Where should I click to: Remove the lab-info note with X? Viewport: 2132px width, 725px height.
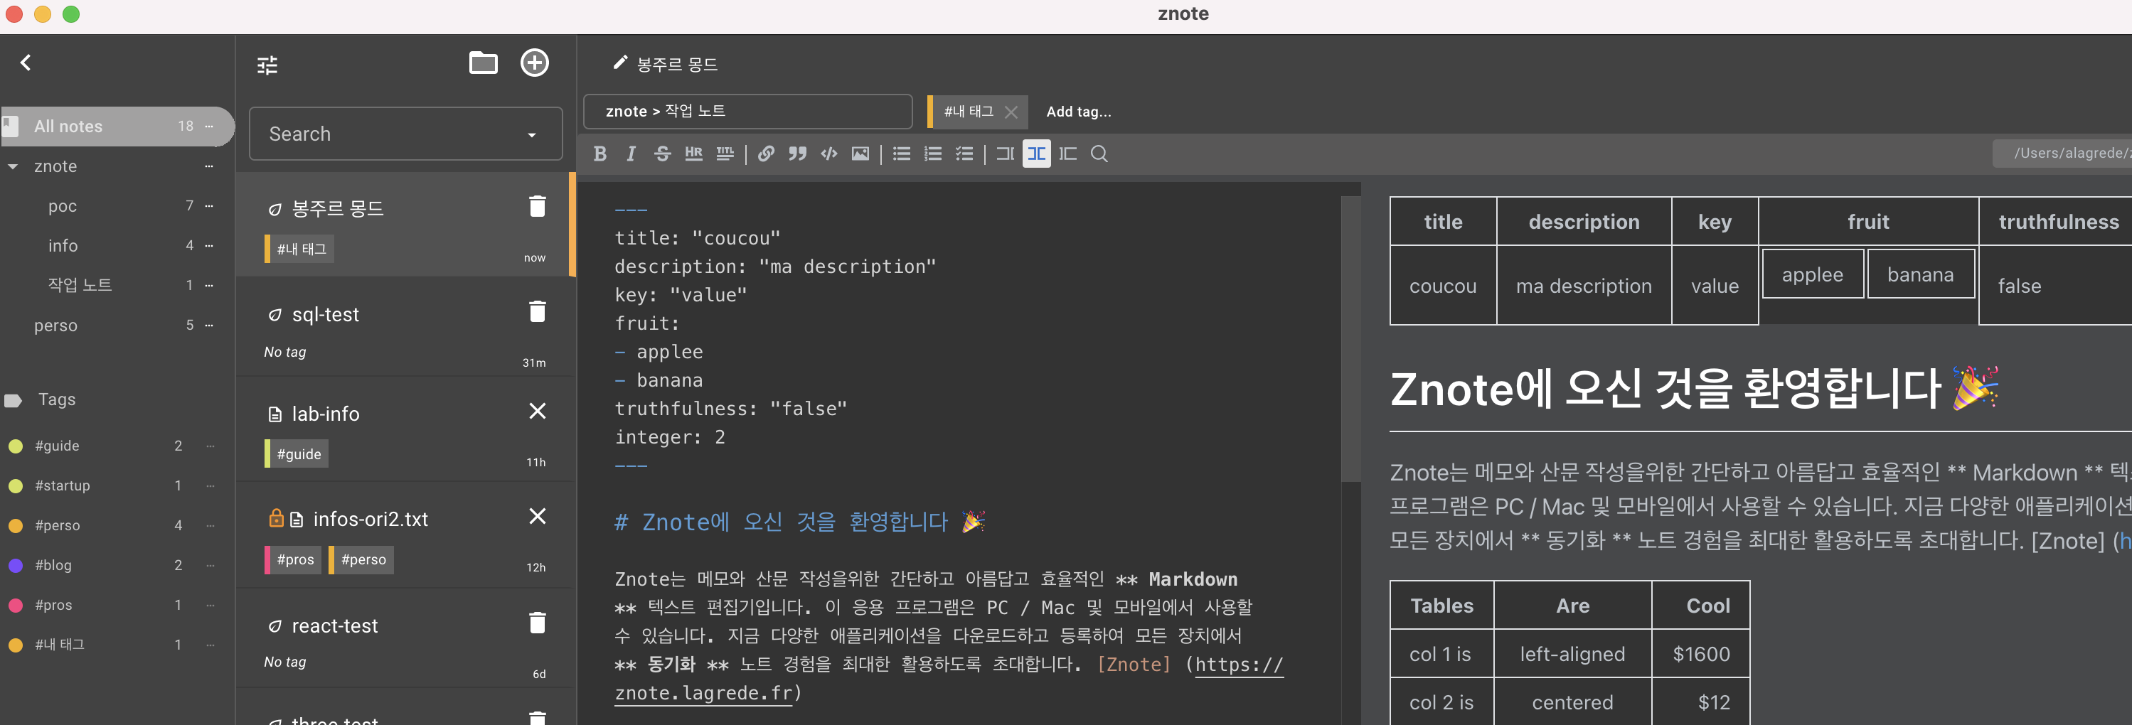click(537, 411)
